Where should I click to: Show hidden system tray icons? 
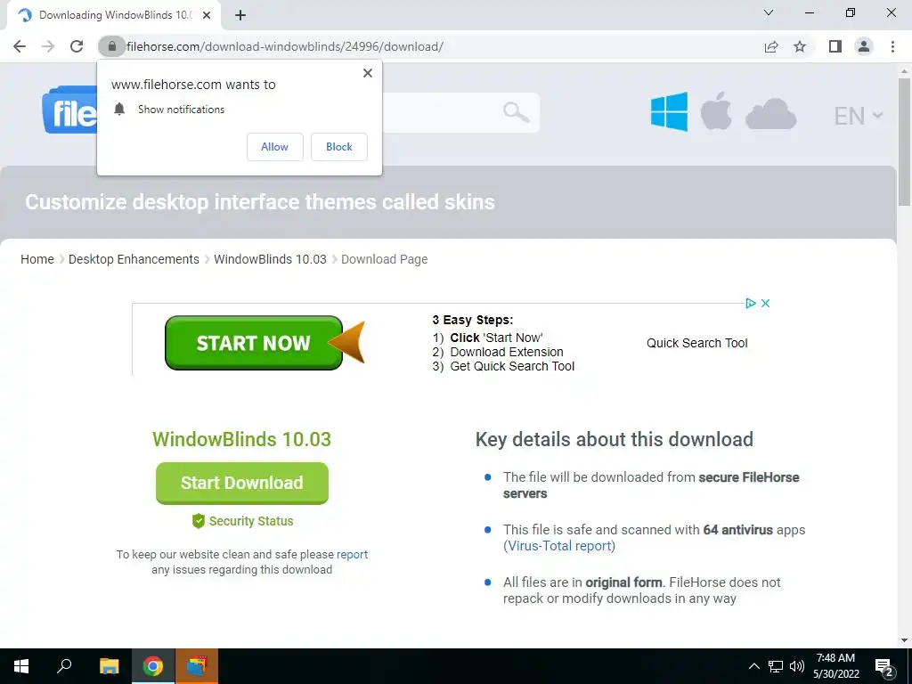coord(753,666)
